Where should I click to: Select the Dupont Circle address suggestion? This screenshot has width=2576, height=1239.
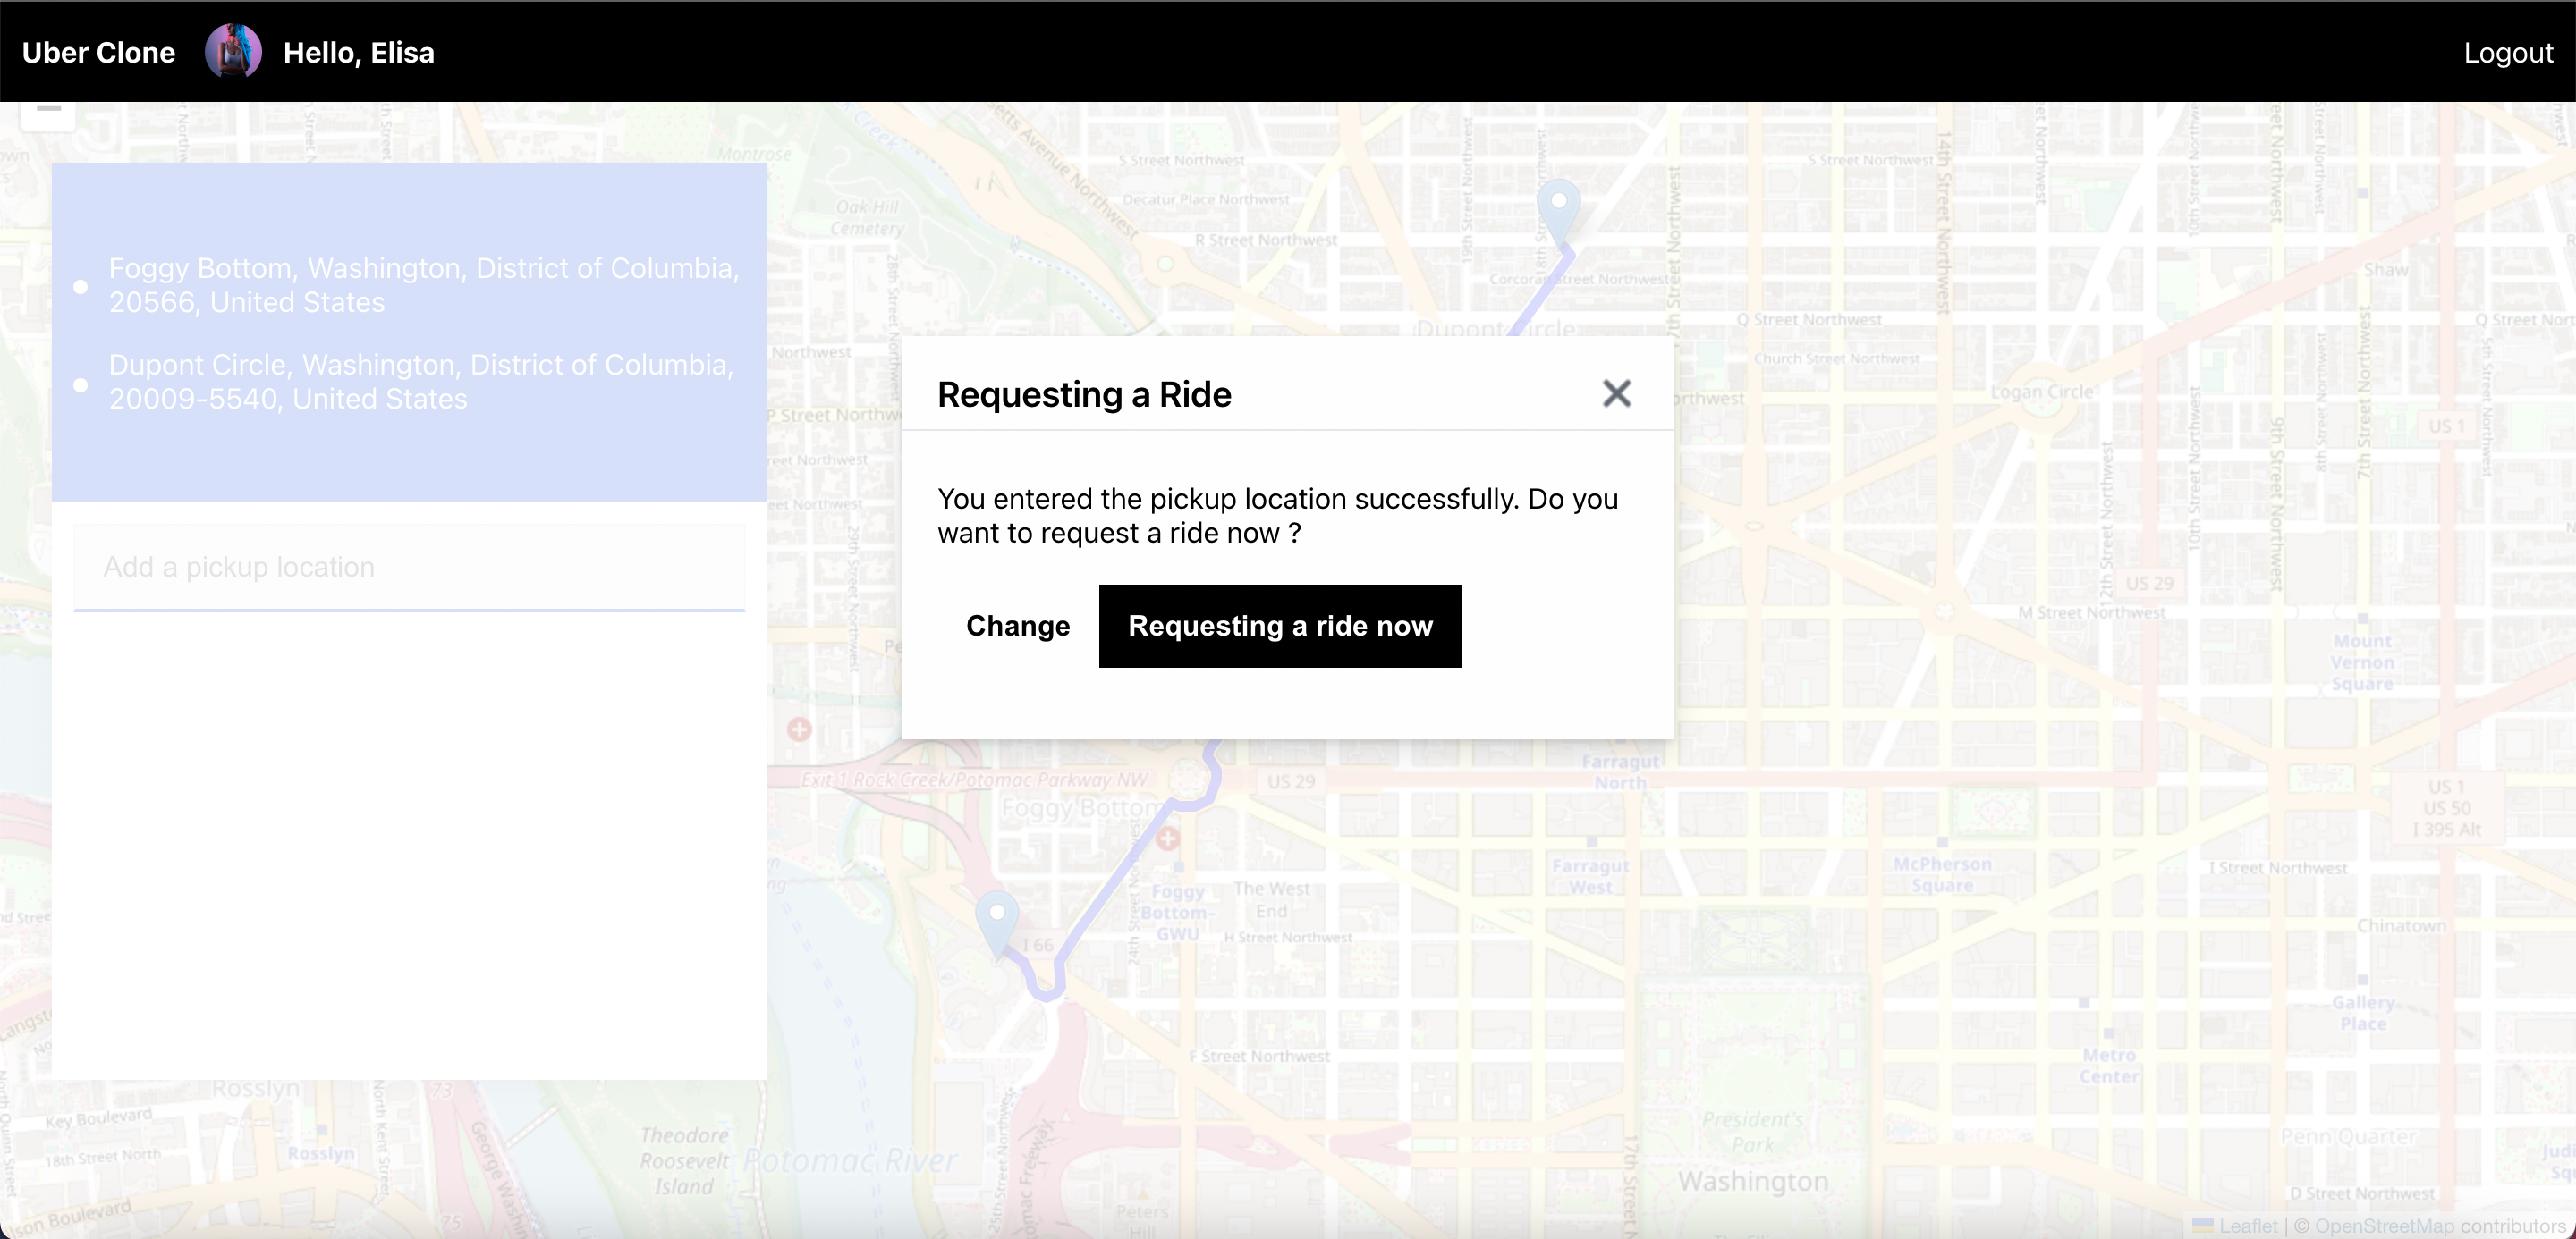point(420,382)
